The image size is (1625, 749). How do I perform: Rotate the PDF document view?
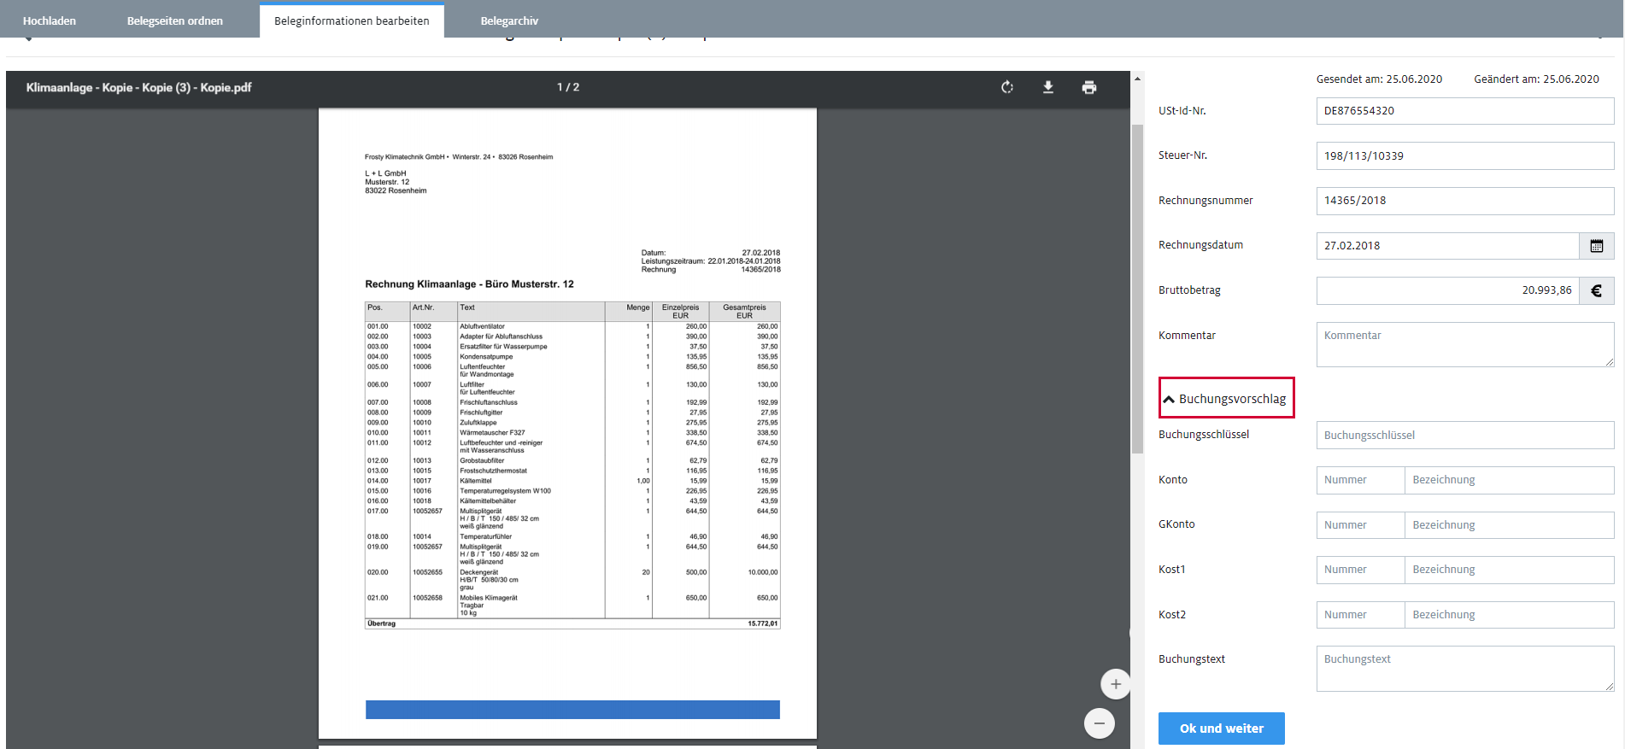(1007, 87)
